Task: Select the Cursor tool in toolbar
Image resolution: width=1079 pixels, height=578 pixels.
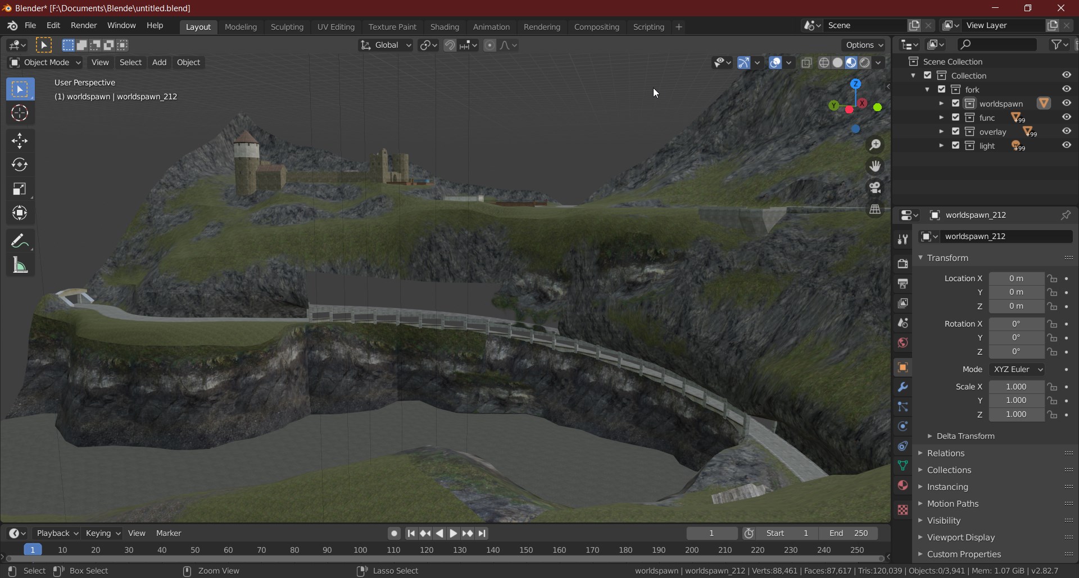Action: 20,113
